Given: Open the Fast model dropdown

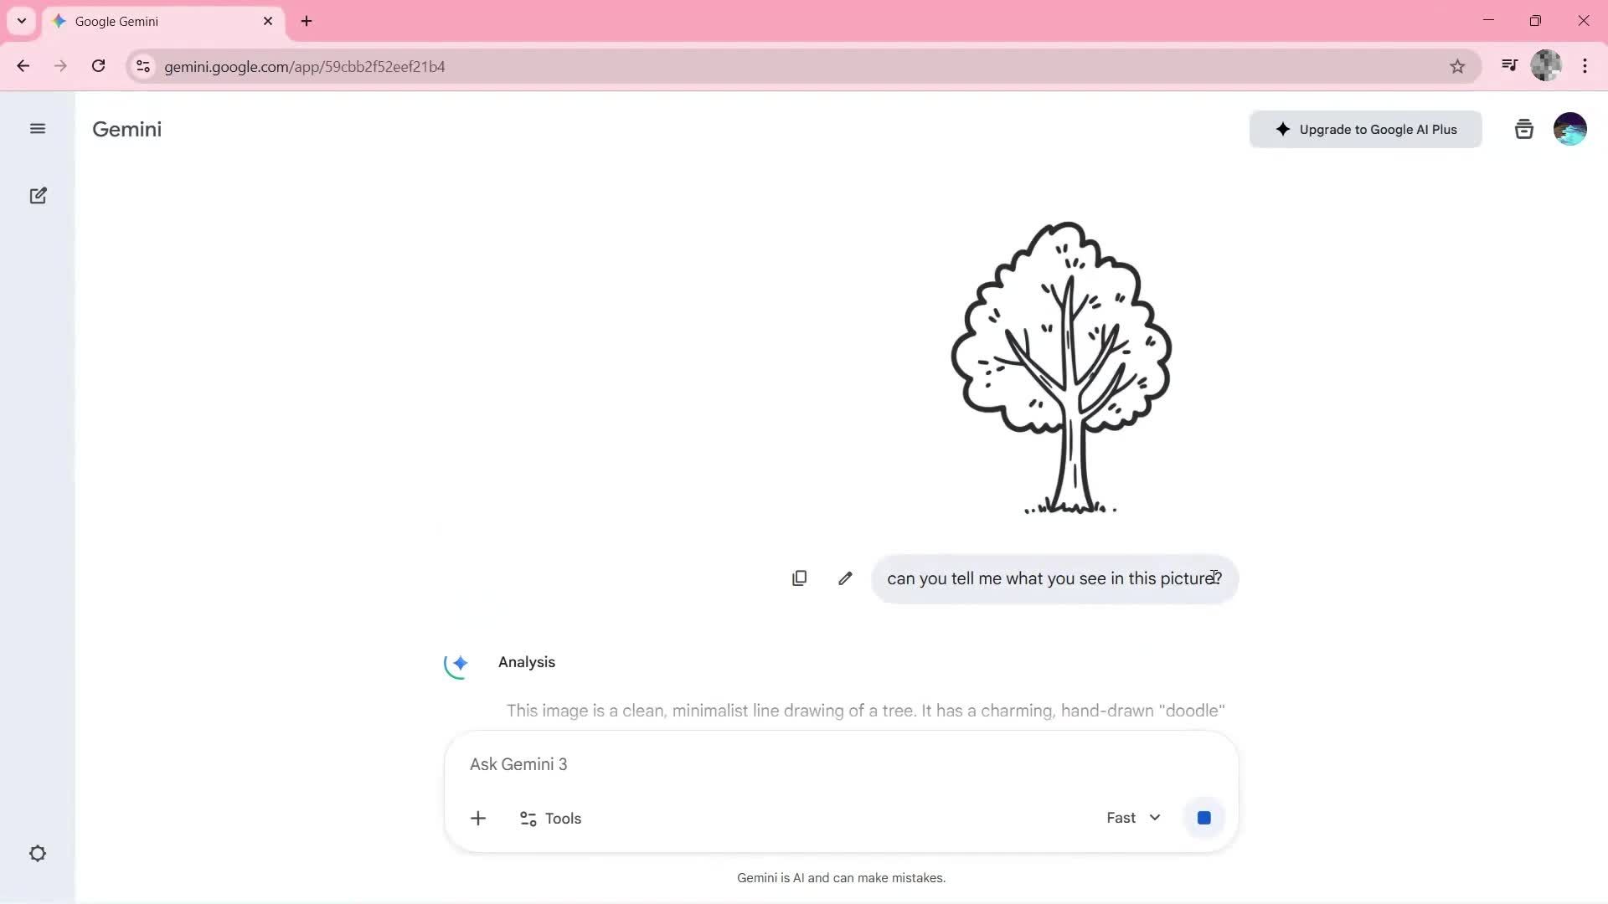Looking at the screenshot, I should (x=1132, y=818).
